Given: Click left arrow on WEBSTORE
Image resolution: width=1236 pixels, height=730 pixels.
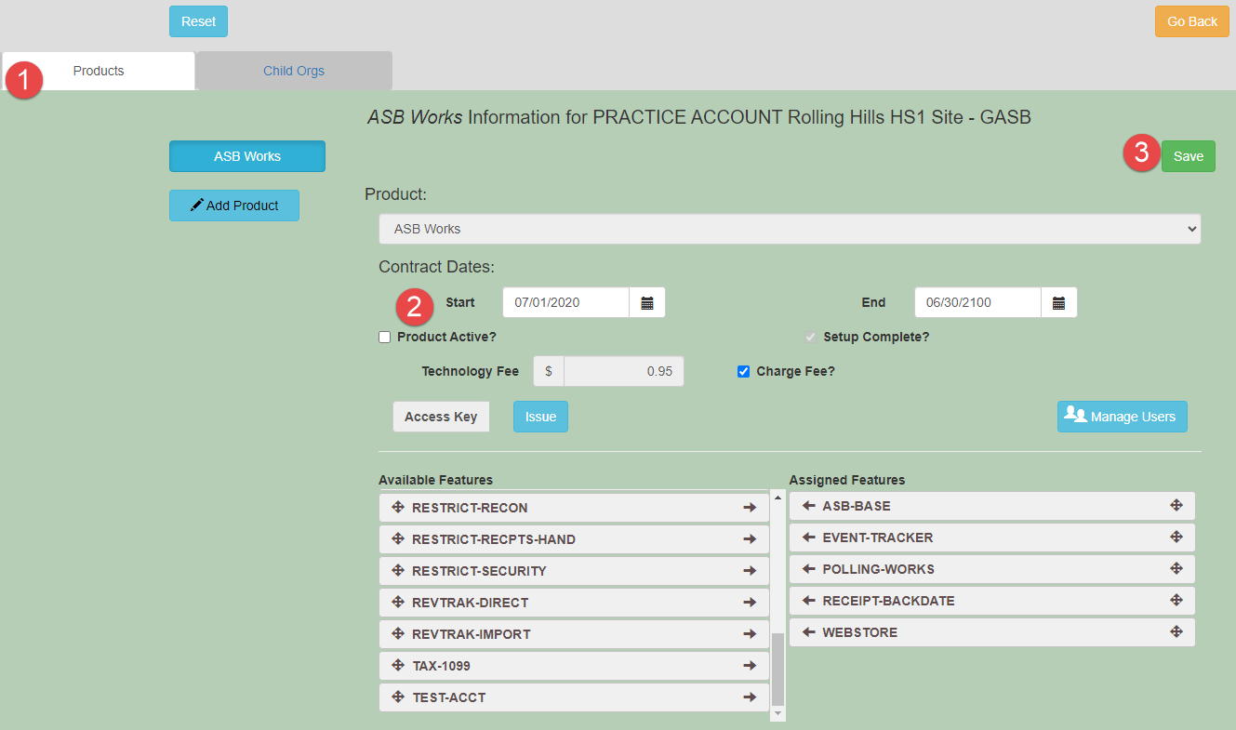Looking at the screenshot, I should pyautogui.click(x=808, y=632).
